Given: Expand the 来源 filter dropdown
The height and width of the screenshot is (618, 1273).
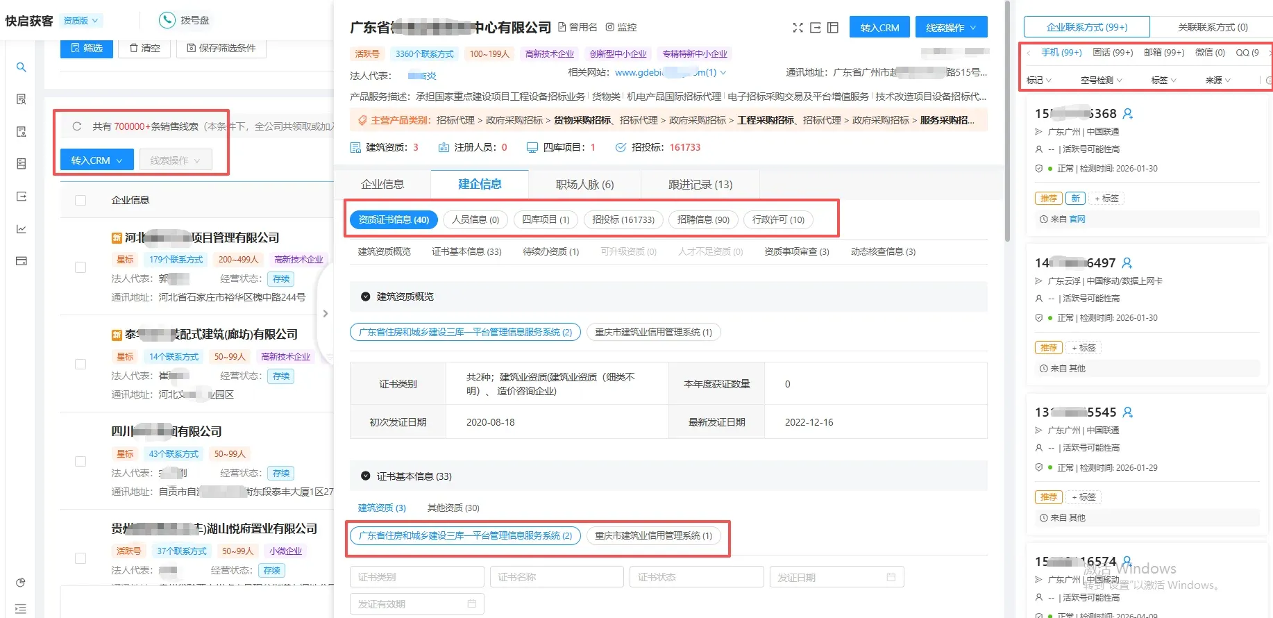Looking at the screenshot, I should [x=1217, y=81].
